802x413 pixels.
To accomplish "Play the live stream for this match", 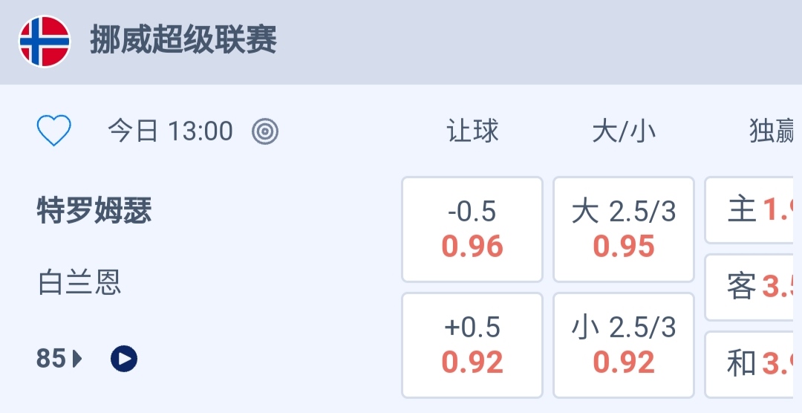I will pos(124,359).
